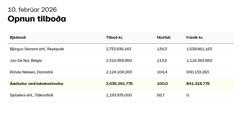
Task: Click the bid amount 2.310.358.950
Action: click(119, 61)
